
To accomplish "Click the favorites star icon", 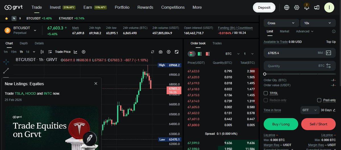I will click(x=6, y=18).
